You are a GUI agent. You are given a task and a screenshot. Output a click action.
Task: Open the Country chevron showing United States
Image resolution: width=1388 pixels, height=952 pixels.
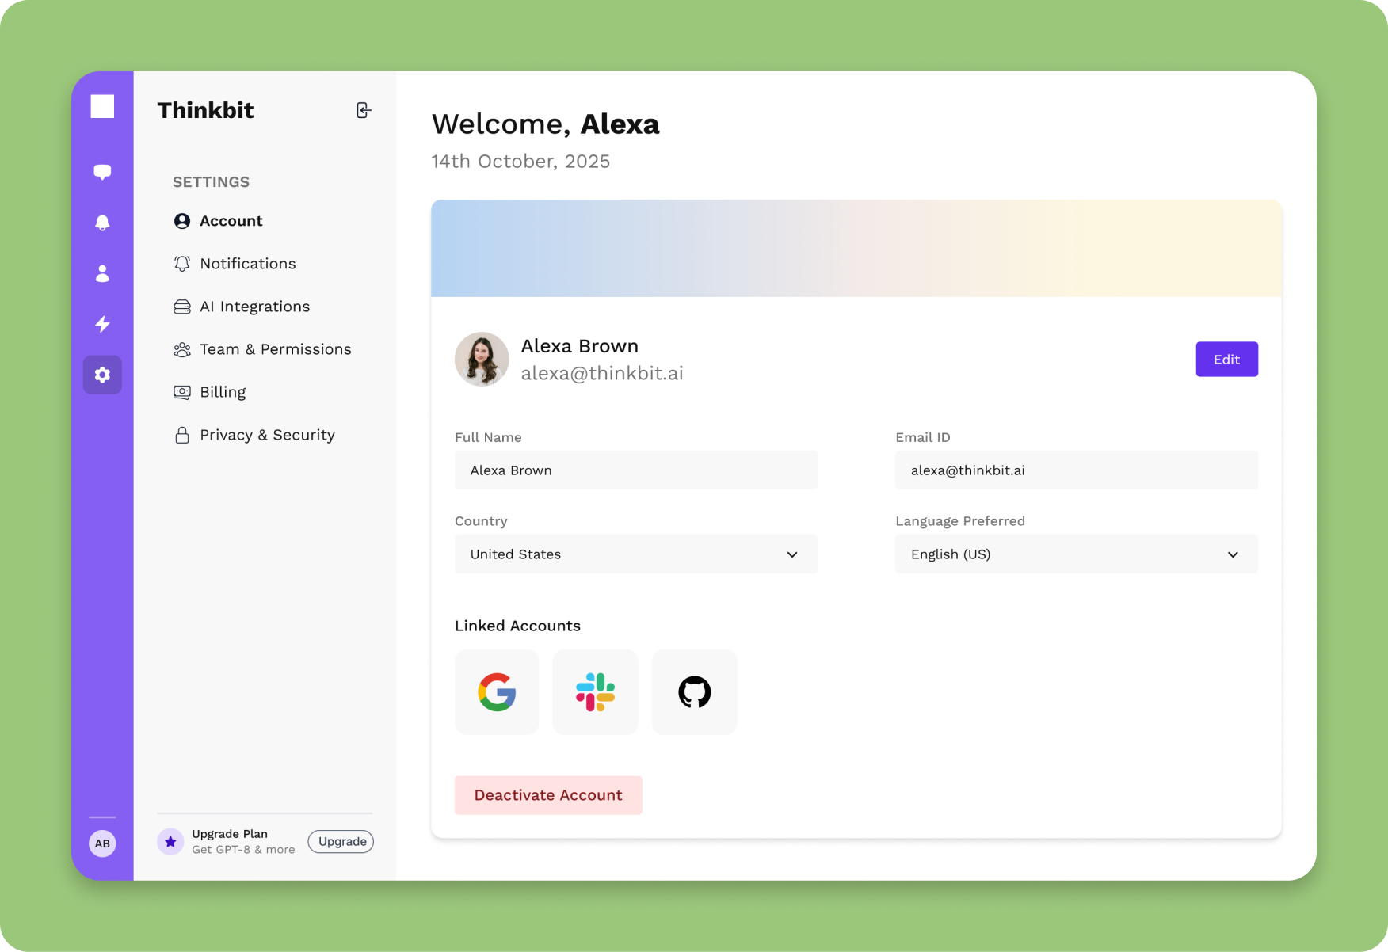pos(791,554)
